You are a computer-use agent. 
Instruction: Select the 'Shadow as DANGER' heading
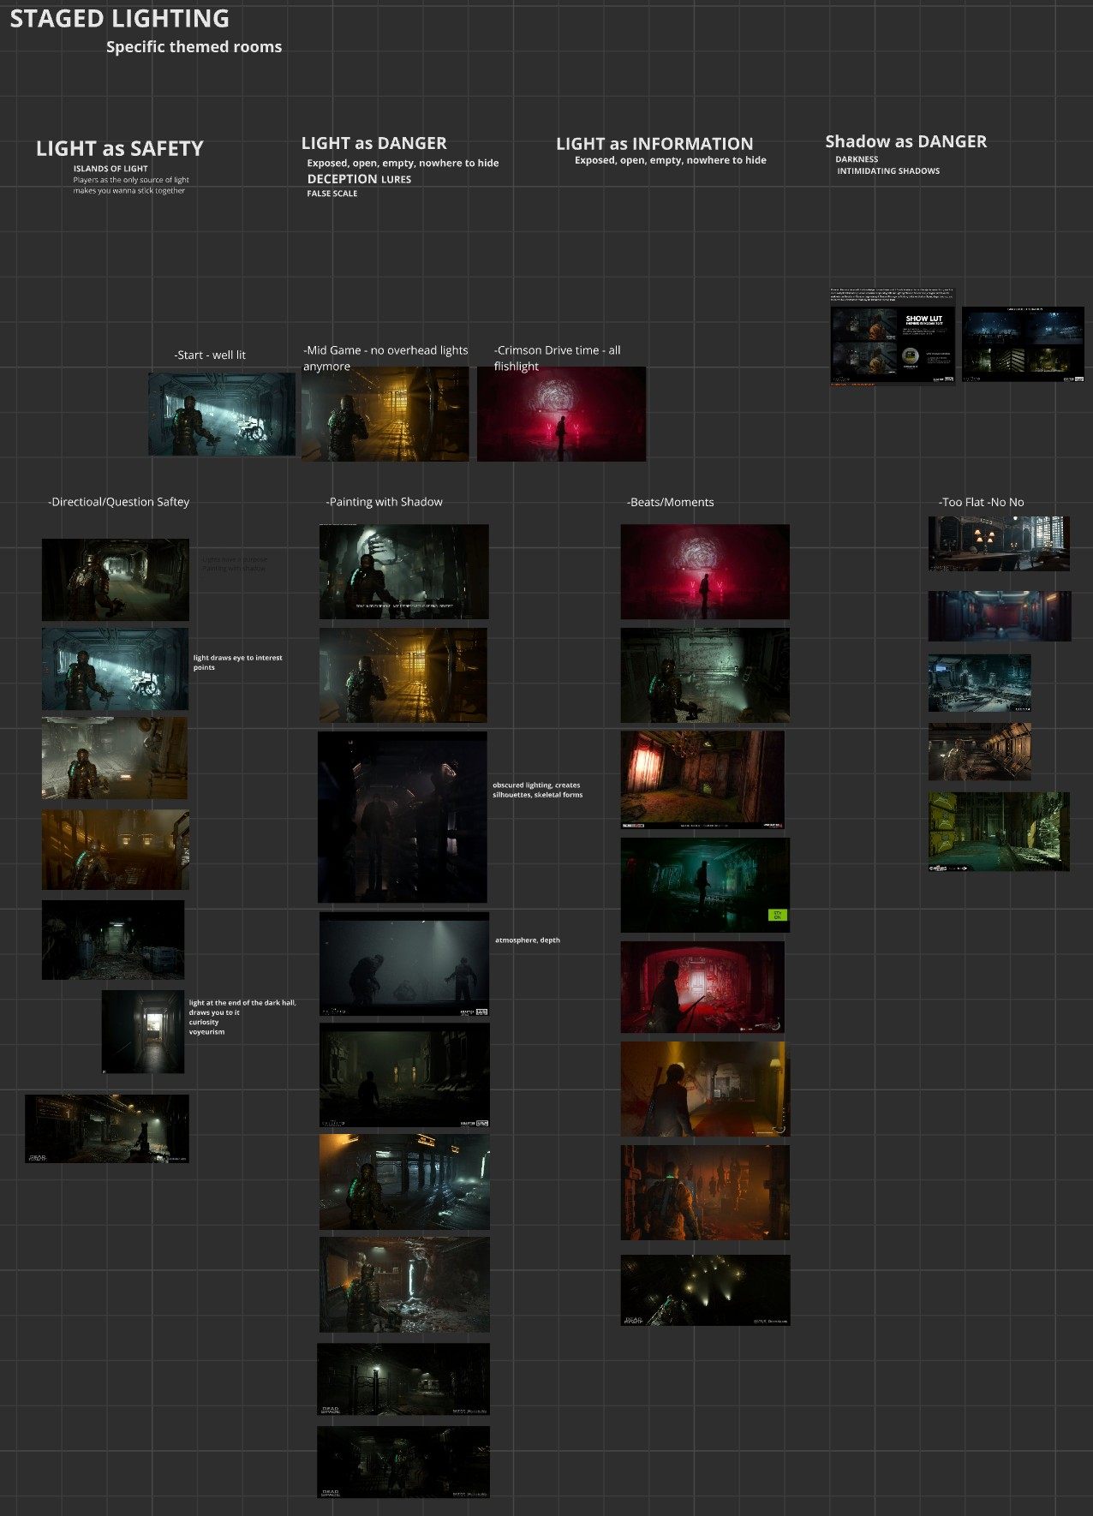[905, 141]
